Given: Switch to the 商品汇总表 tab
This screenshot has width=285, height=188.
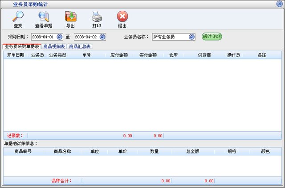Looking at the screenshot, I should click(x=80, y=46).
